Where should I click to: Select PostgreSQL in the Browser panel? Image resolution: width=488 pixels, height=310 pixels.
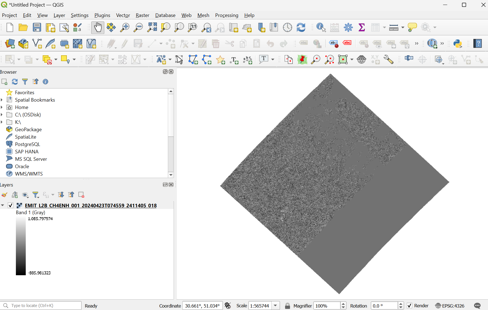(x=27, y=144)
